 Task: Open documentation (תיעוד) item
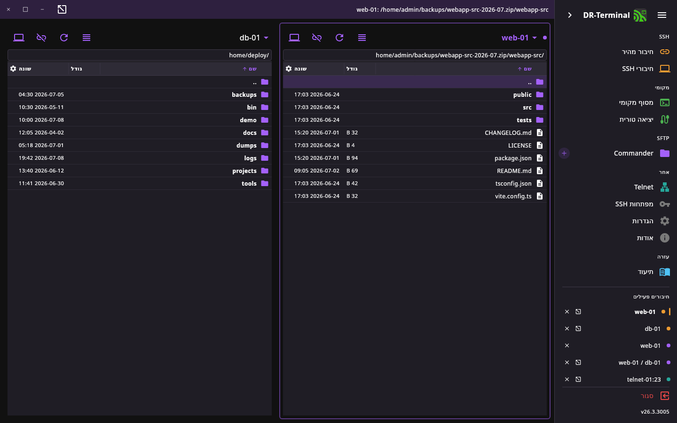point(616,272)
